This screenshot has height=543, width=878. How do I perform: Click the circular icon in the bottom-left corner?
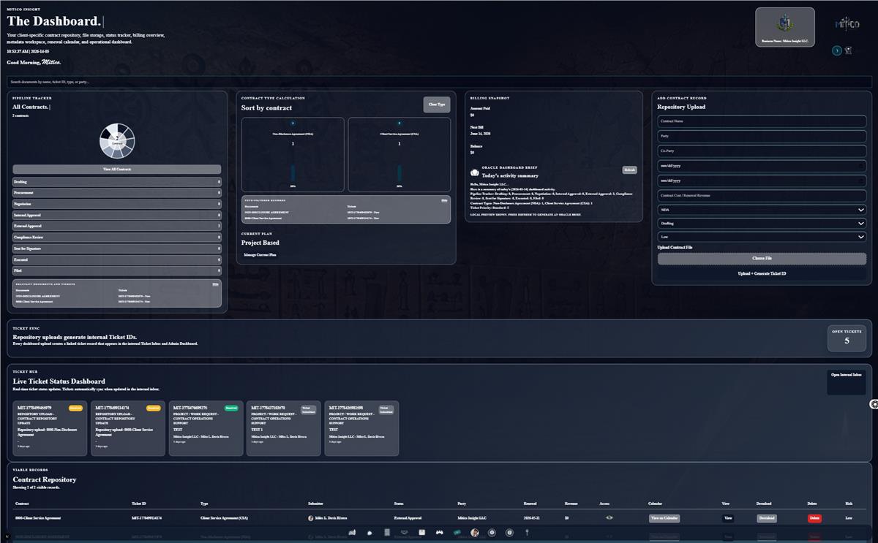tap(7, 536)
